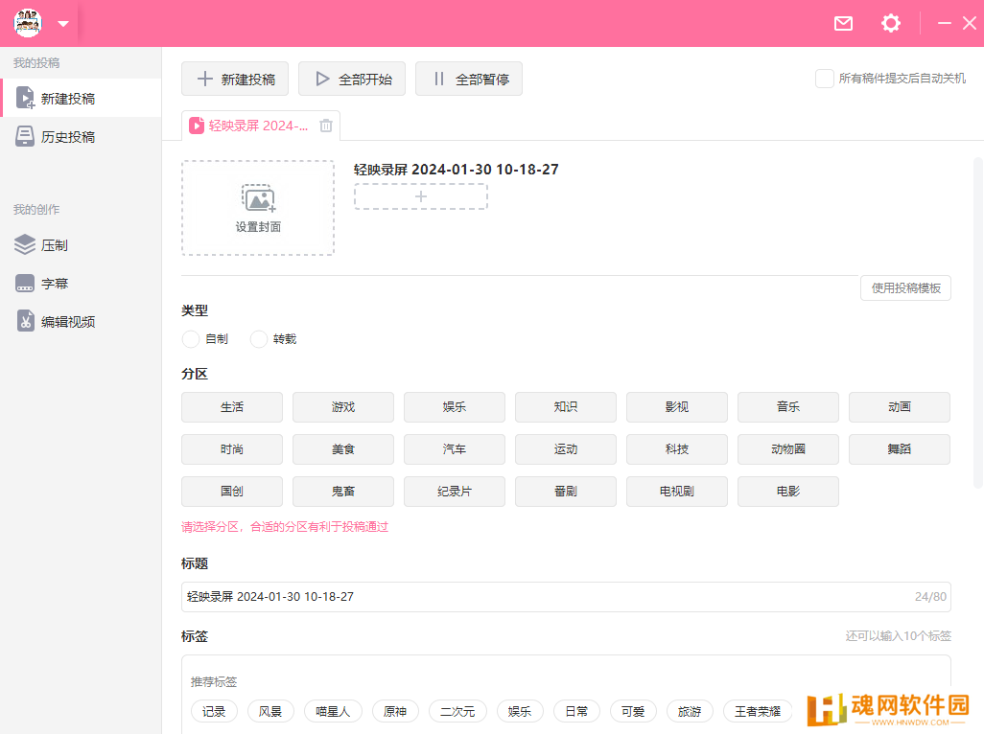Viewport: 984px width, 734px height.
Task: Open the mail messages icon
Action: click(x=843, y=24)
